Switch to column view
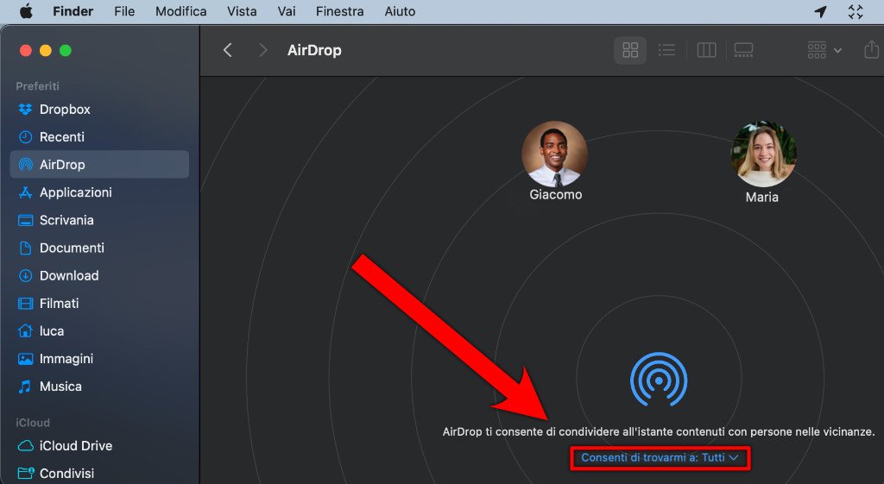 (706, 50)
